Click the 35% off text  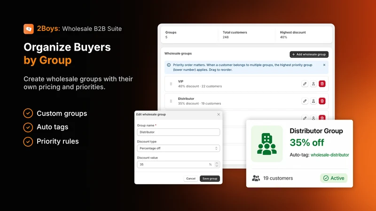point(307,143)
